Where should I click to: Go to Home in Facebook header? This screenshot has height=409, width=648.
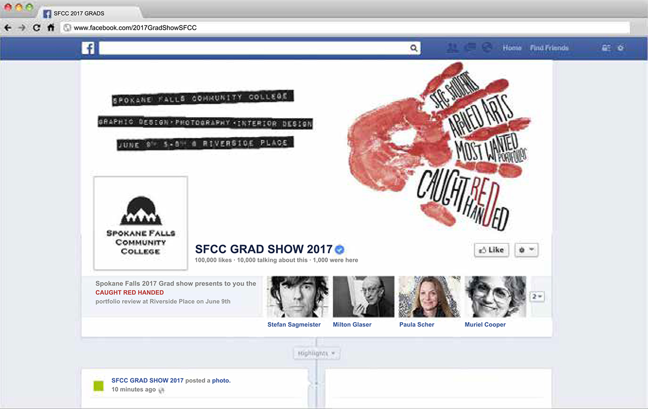pyautogui.click(x=512, y=48)
